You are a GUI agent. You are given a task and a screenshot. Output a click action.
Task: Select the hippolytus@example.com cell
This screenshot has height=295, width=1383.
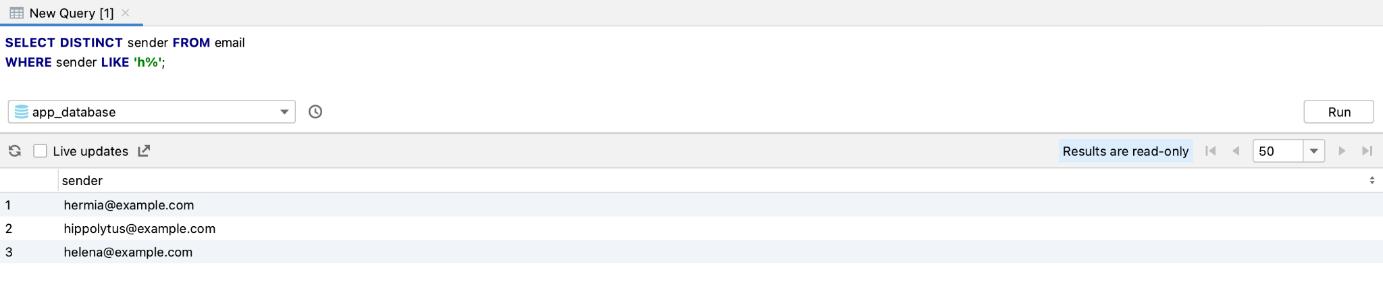point(140,229)
